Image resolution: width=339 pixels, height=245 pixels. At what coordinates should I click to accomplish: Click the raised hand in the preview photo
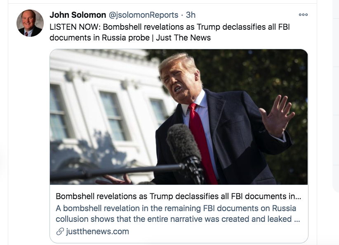pos(277,116)
